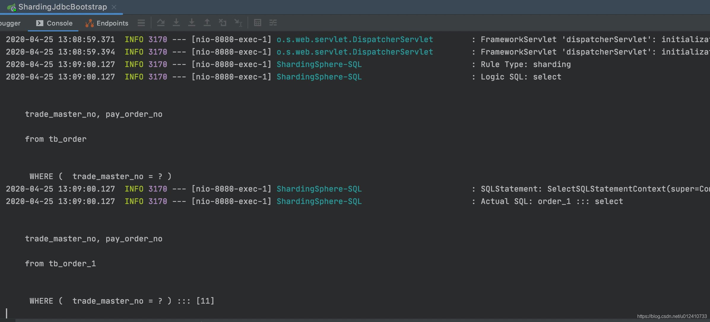Viewport: 710px width, 322px height.
Task: Open the hamburger layout menu icon
Action: click(x=141, y=23)
